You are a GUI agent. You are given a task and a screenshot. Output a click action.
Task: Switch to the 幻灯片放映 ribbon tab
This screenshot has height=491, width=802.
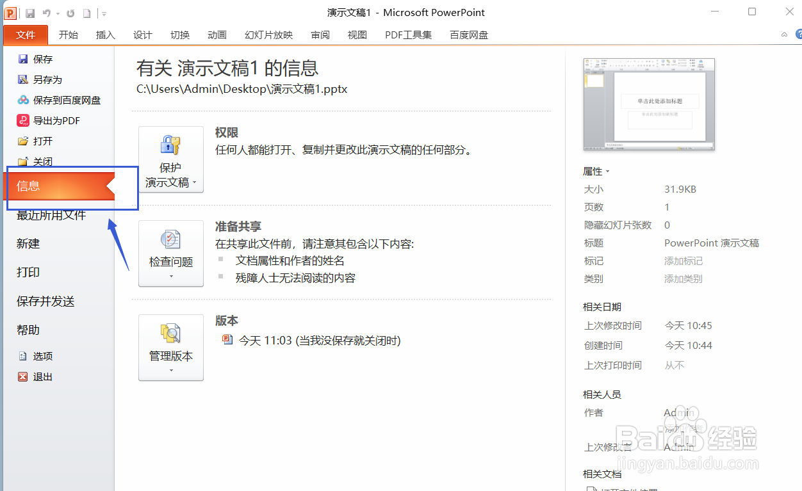269,35
